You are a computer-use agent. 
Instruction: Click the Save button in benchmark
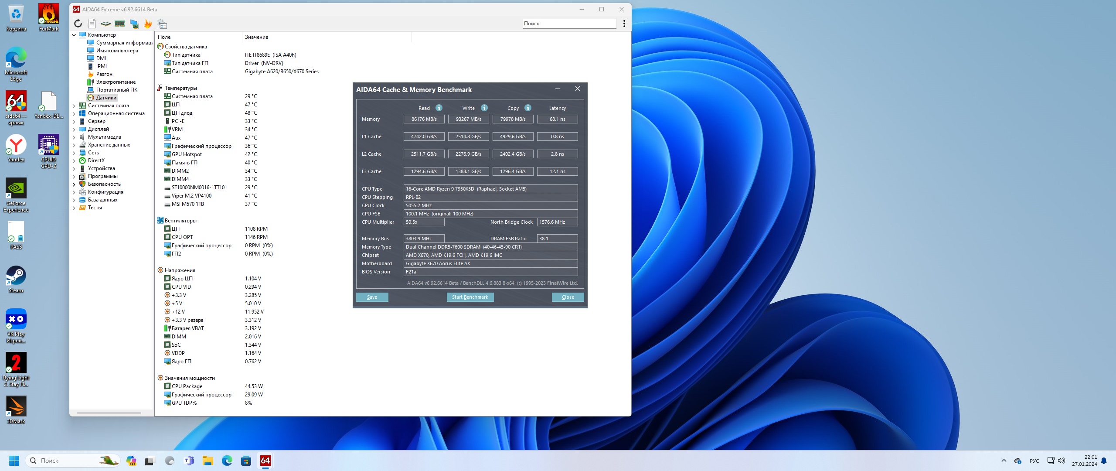(372, 297)
